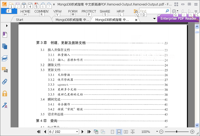The height and width of the screenshot is (136, 200).
Task: Click the Email envelope icon in toolbar
Action: click(30, 4)
